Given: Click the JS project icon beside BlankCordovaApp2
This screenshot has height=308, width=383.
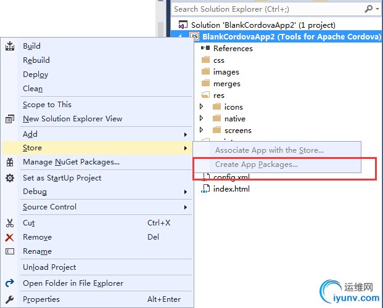Looking at the screenshot, I should tap(194, 36).
